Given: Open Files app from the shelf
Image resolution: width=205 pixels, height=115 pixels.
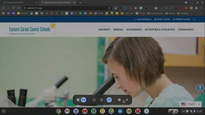Looking at the screenshot, I should pyautogui.click(x=120, y=111).
